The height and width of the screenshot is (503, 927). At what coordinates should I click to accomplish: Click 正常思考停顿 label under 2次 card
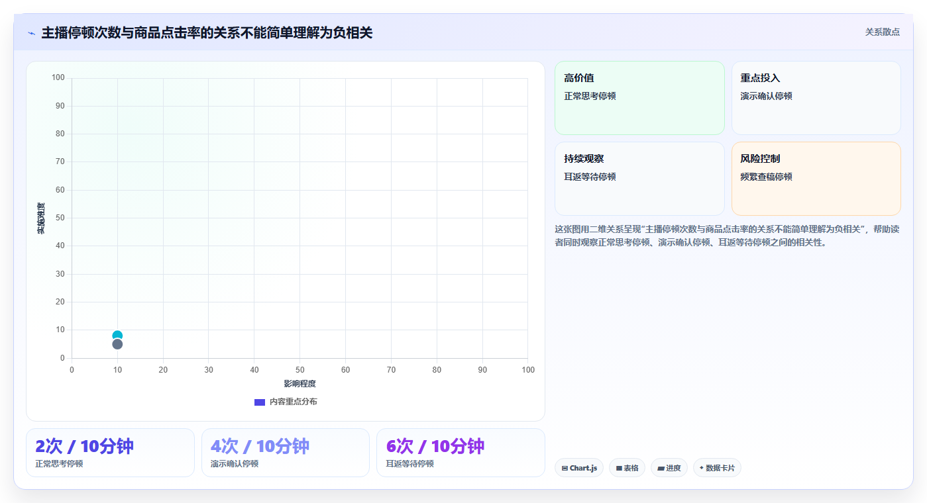tap(59, 464)
